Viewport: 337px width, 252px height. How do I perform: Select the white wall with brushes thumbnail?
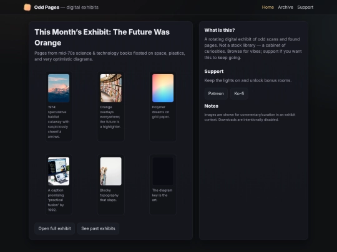(x=111, y=171)
